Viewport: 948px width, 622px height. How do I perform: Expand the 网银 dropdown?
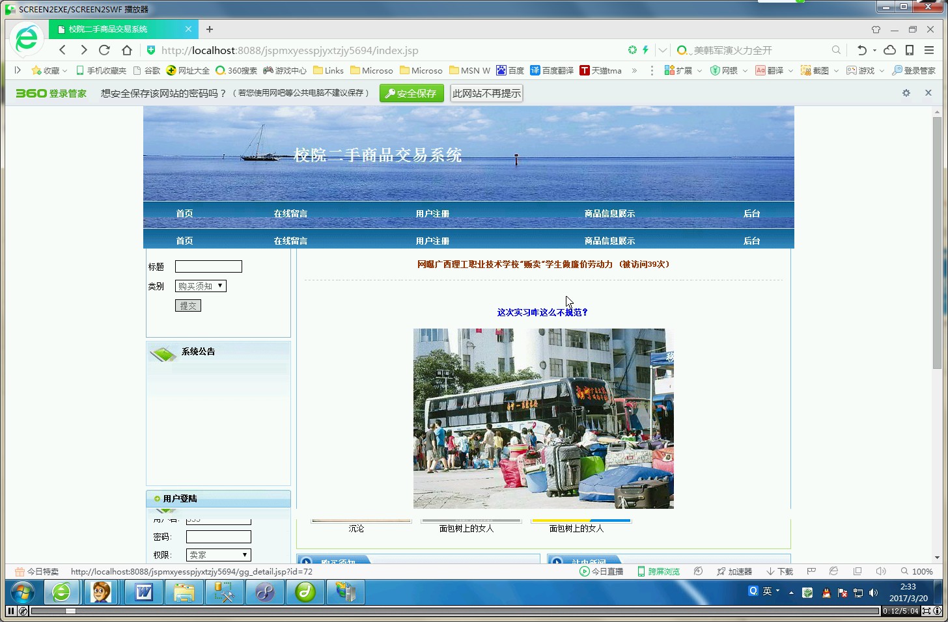click(729, 70)
